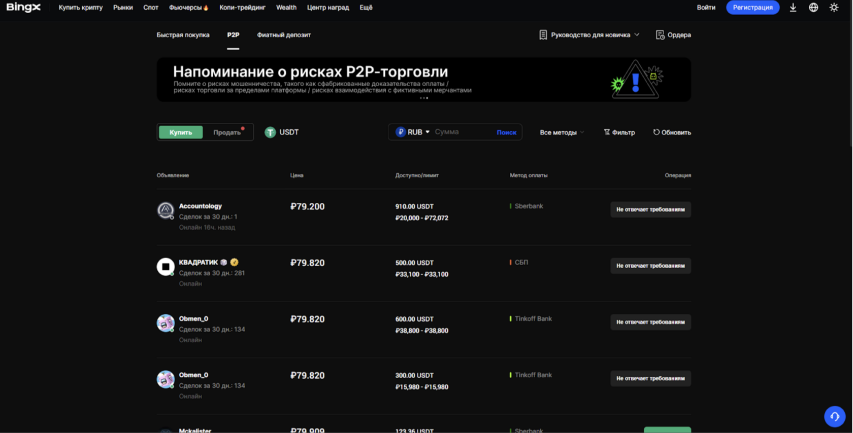Click the USDT Tether coin icon
Screen dimensions: 853x433
pos(270,132)
